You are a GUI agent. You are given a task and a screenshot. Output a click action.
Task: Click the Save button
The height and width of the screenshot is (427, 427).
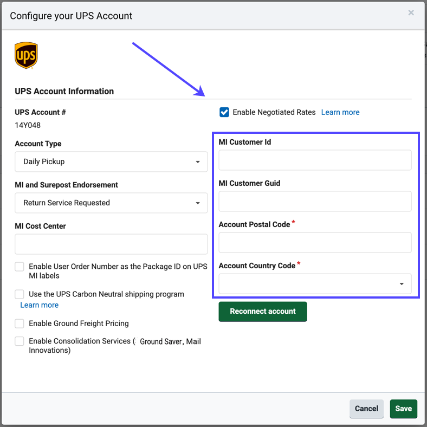403,409
